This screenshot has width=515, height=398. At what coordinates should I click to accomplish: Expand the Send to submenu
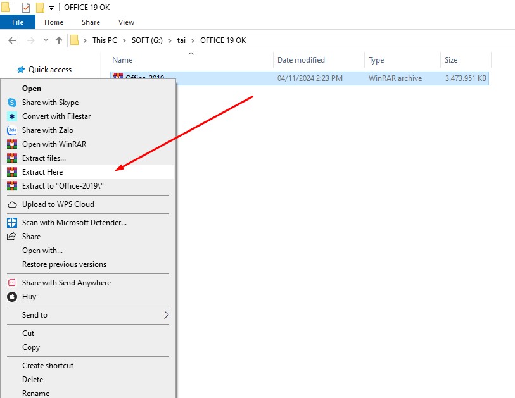point(35,315)
